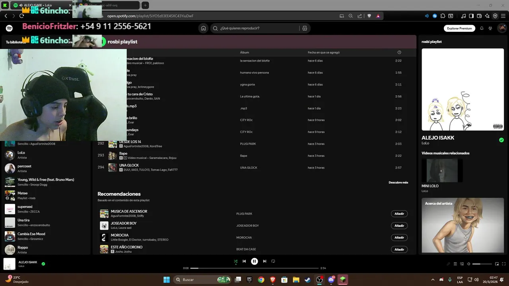Add MUSICA DE ASCENSOR with Añadir
Screen dimensions: 509x286
tap(399, 214)
